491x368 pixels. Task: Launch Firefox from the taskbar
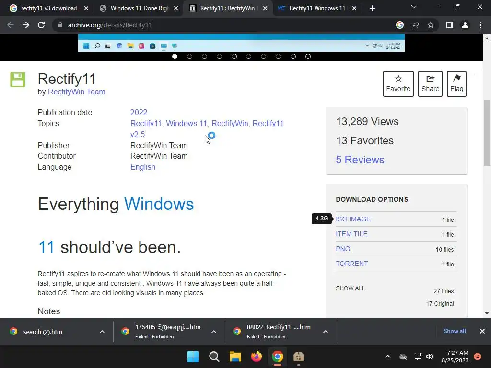[257, 356]
